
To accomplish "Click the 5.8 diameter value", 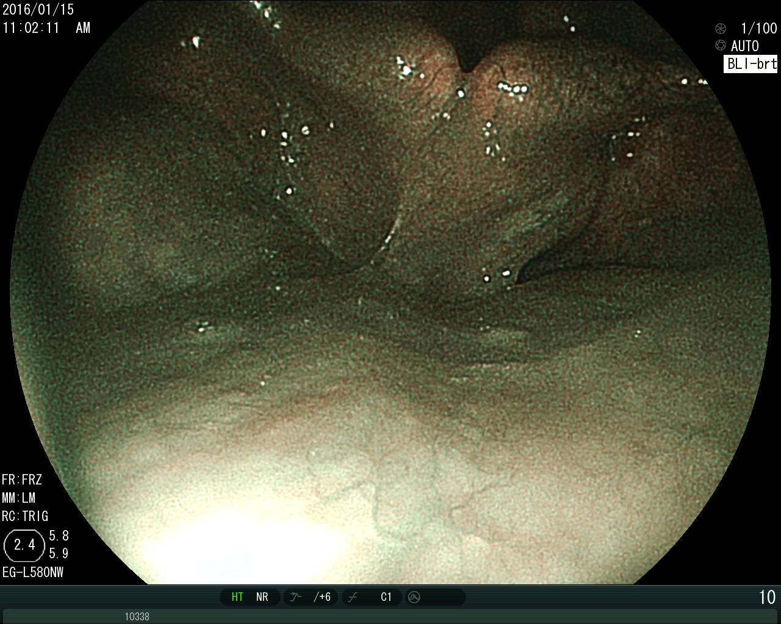I will click(x=59, y=536).
